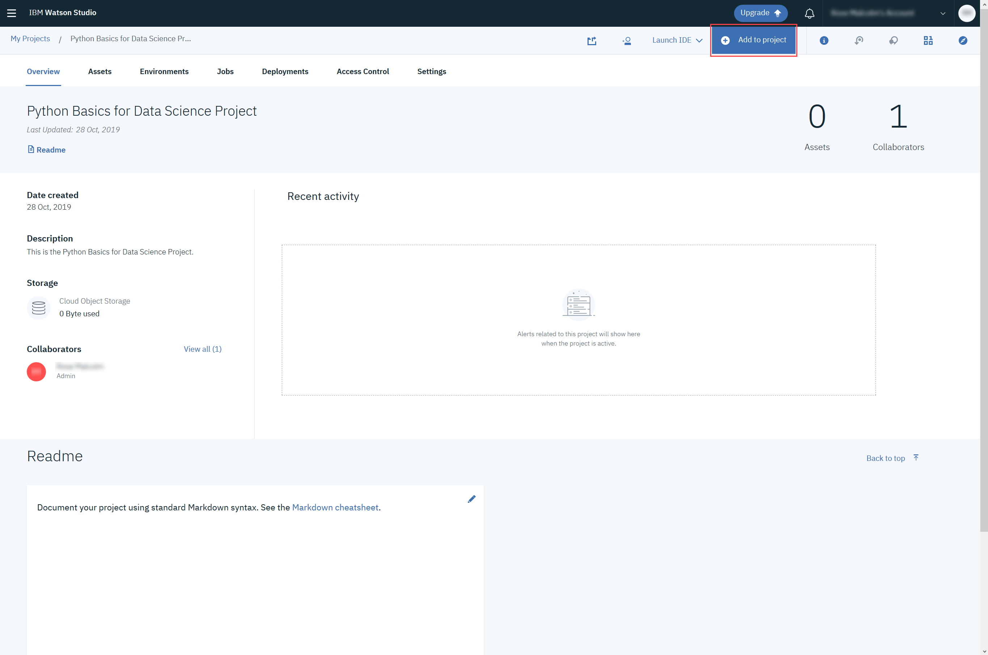Click View all (1) collaborators link

pos(202,349)
